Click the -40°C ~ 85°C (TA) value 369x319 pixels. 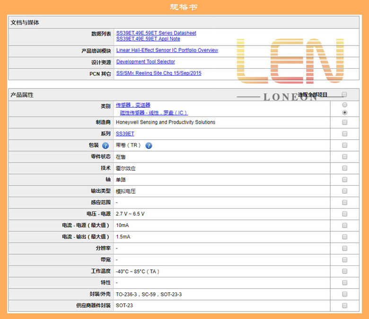[138, 272]
